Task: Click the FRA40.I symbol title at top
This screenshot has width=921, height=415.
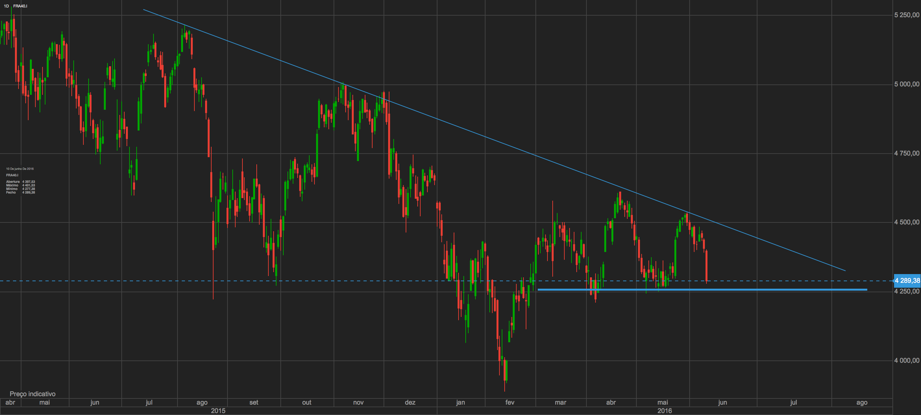Action: [20, 6]
